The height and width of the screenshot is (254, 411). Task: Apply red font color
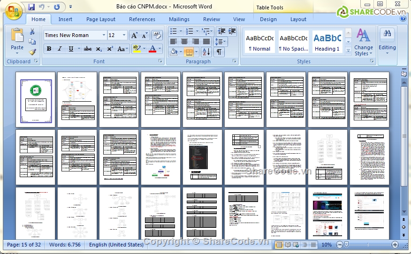[152, 49]
